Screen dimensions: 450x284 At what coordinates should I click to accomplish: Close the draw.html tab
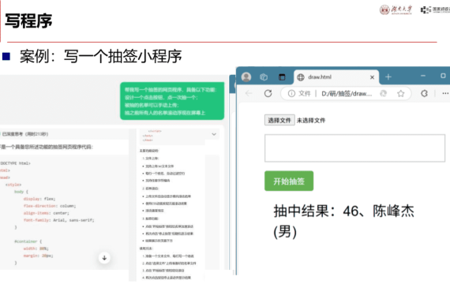372,77
